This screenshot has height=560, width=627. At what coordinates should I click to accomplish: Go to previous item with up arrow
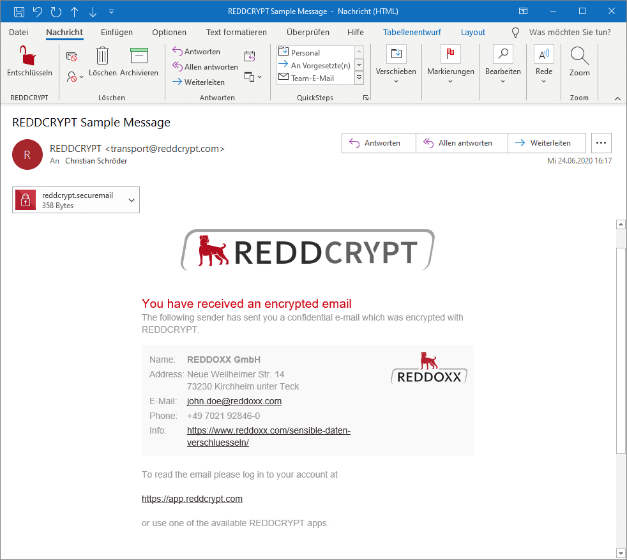pyautogui.click(x=74, y=11)
